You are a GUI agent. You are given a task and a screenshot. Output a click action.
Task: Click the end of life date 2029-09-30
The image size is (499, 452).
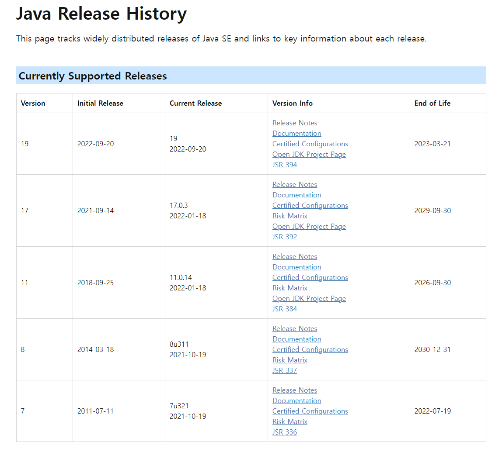tap(433, 211)
